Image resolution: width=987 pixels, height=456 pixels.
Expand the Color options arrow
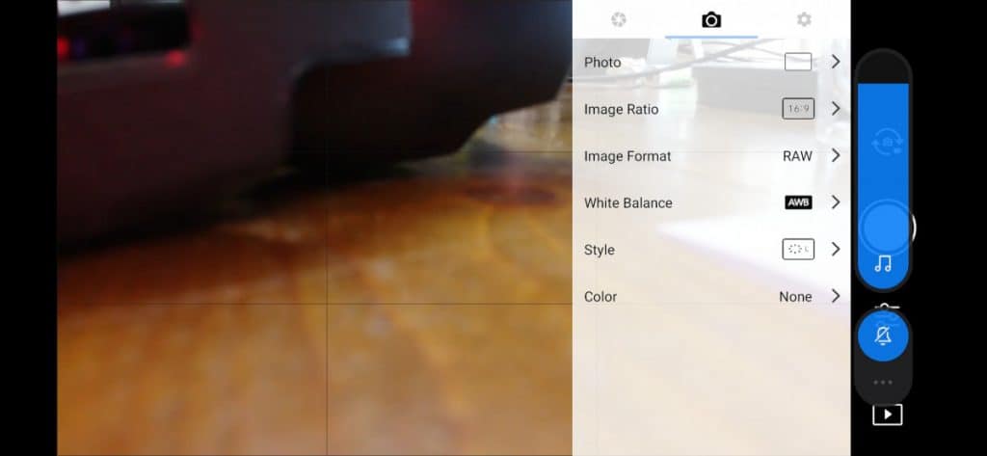[836, 296]
